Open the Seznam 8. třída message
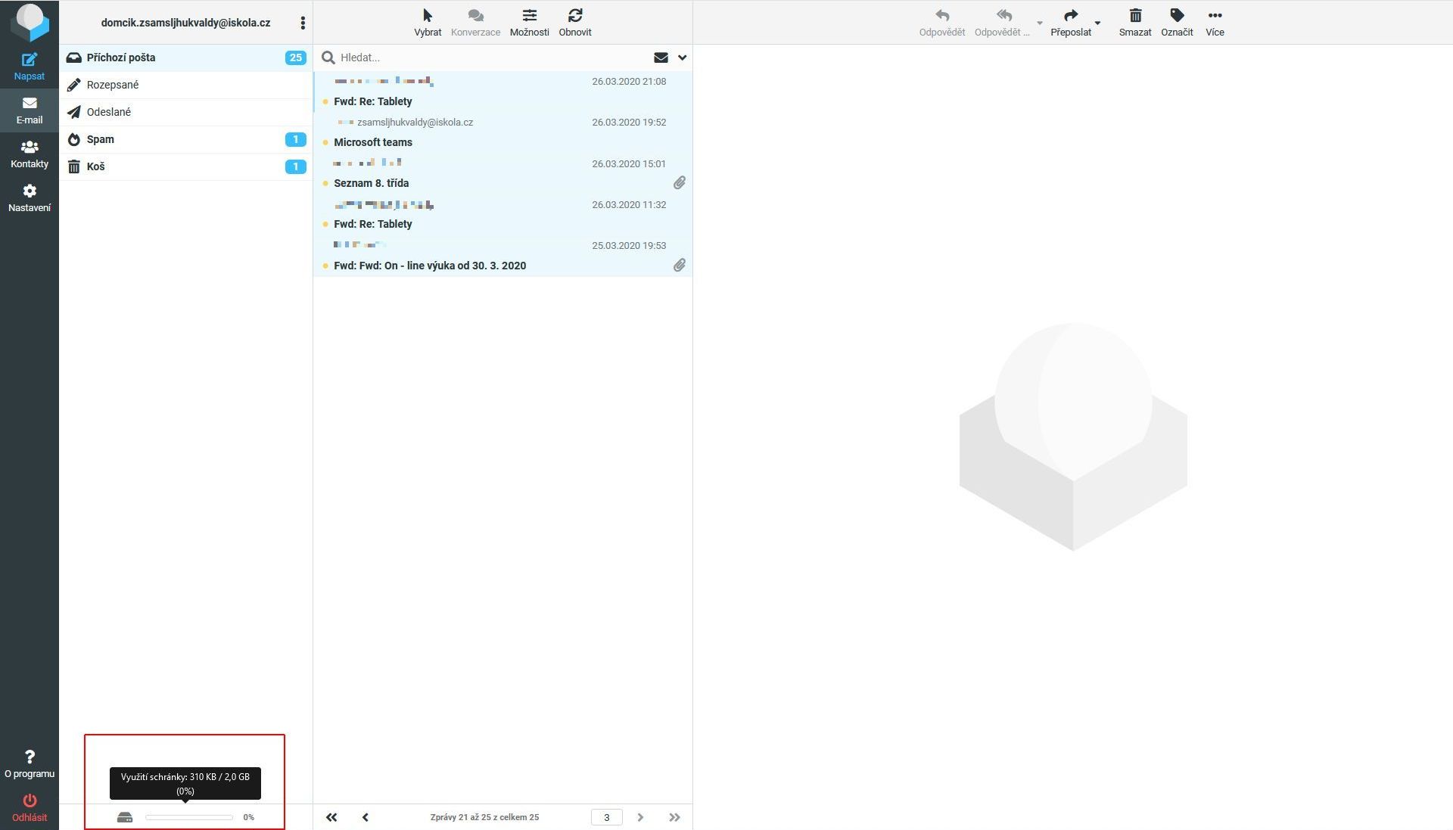1453x830 pixels. click(x=502, y=174)
